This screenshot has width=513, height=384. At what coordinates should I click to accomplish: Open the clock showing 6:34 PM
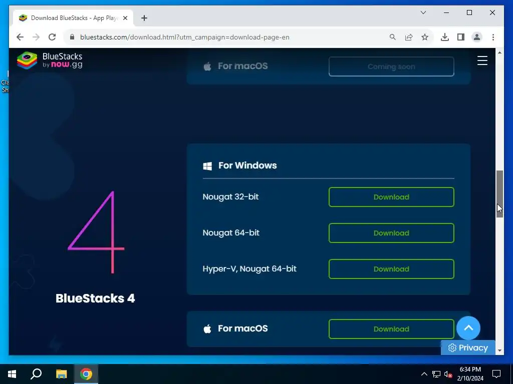[x=470, y=374]
